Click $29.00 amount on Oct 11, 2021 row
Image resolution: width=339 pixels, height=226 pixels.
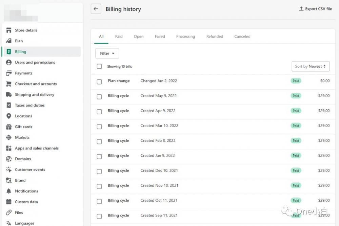[x=324, y=200]
